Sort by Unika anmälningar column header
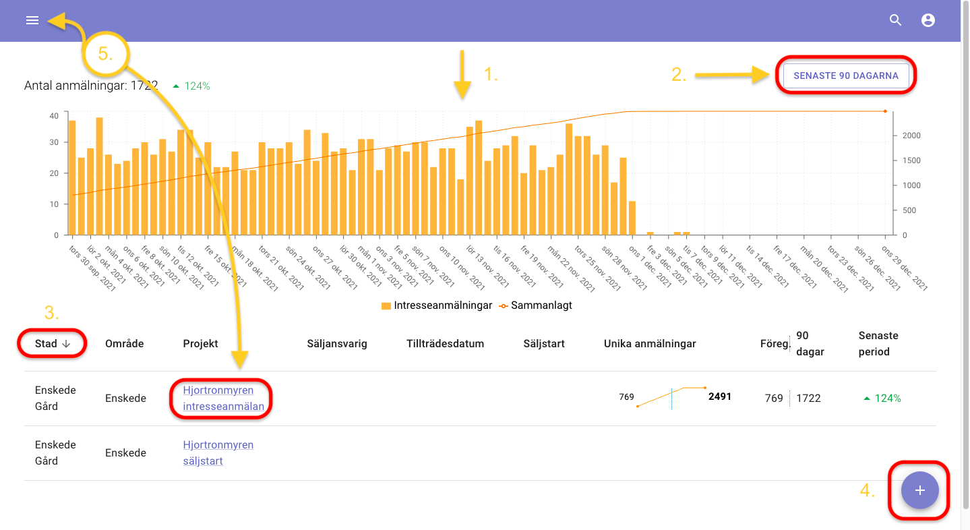 649,344
